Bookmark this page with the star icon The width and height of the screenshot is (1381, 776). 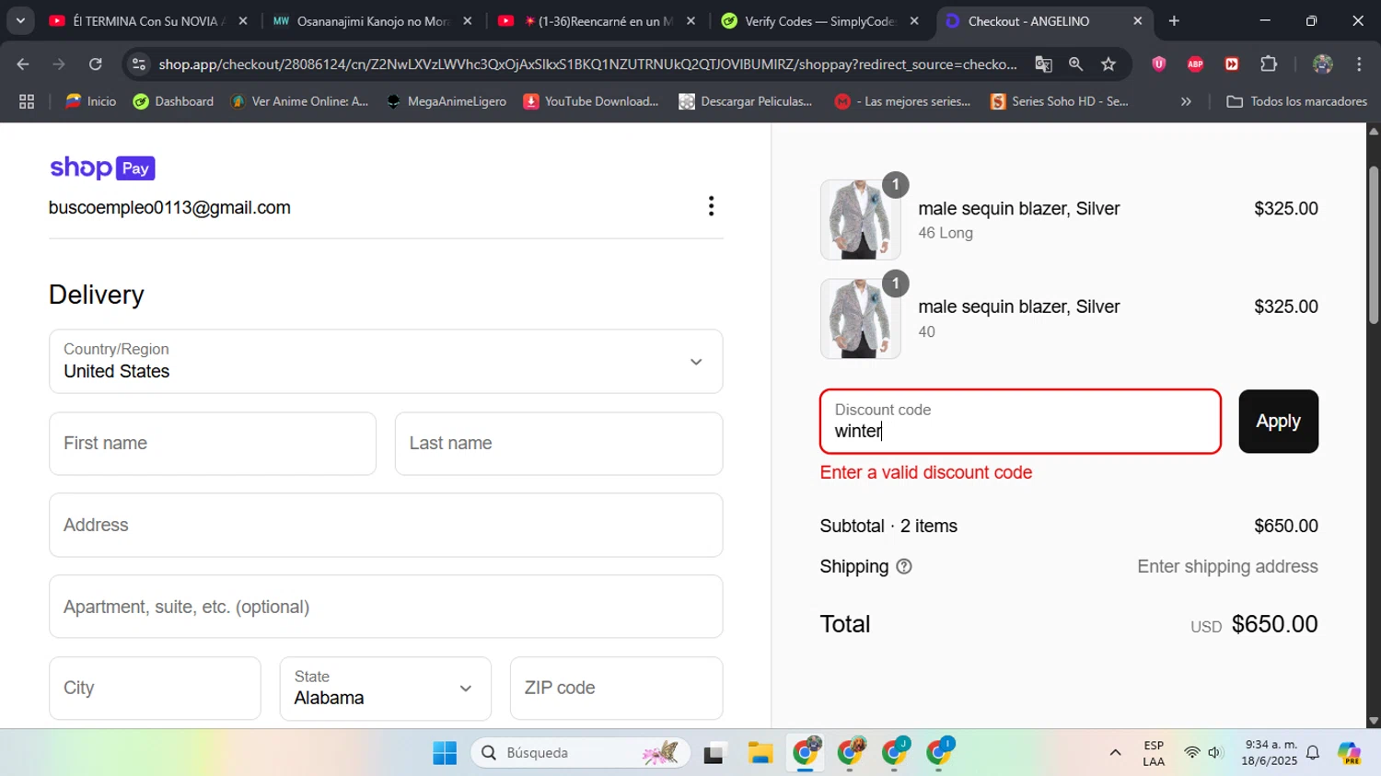click(1108, 64)
